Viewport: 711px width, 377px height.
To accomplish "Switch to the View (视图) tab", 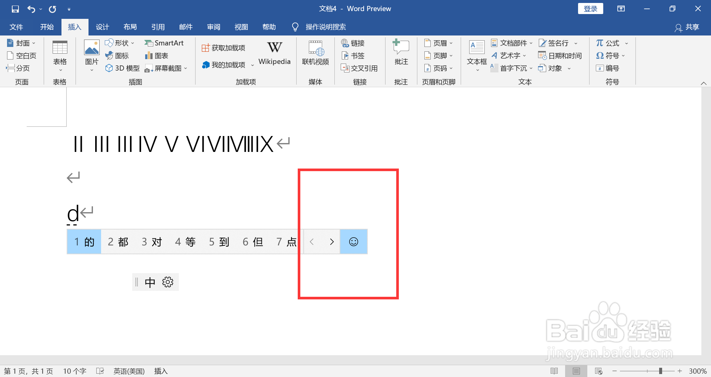I will 241,27.
